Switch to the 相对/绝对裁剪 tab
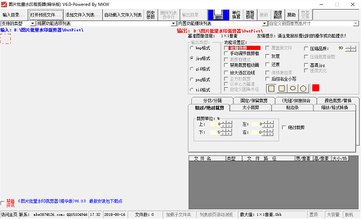The width and height of the screenshot is (361, 219). (209, 108)
